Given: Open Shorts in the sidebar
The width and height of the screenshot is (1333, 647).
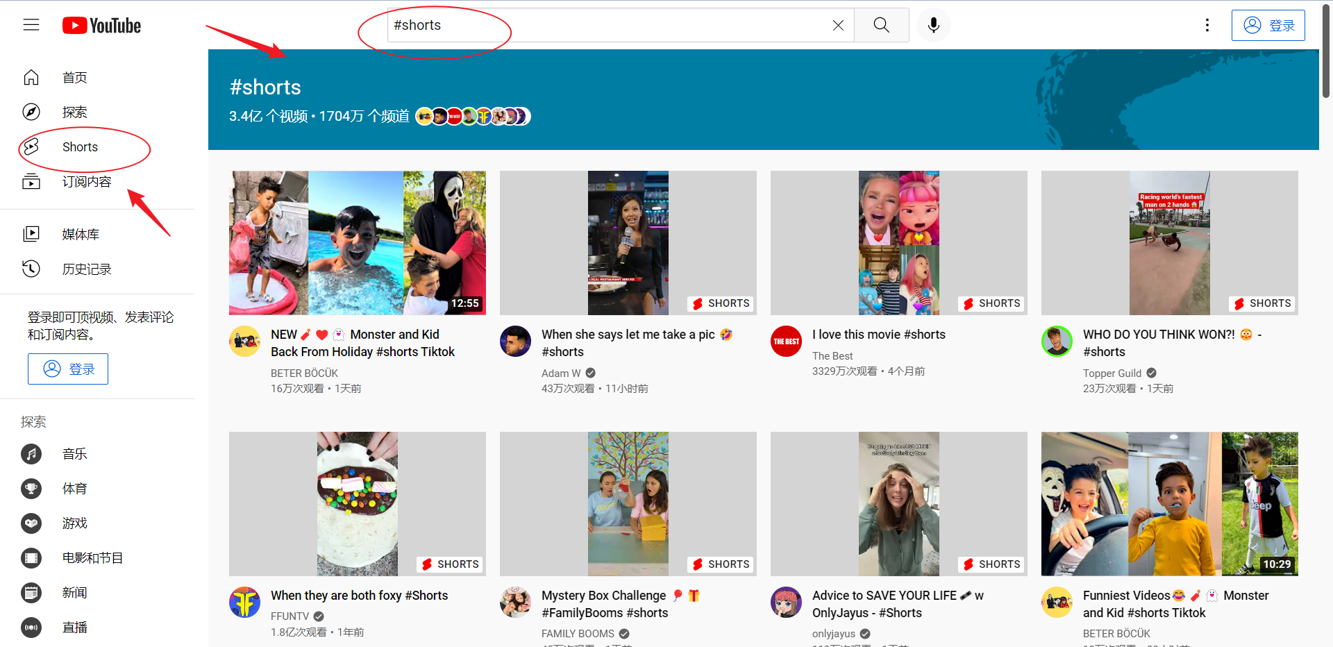Looking at the screenshot, I should pos(97,146).
